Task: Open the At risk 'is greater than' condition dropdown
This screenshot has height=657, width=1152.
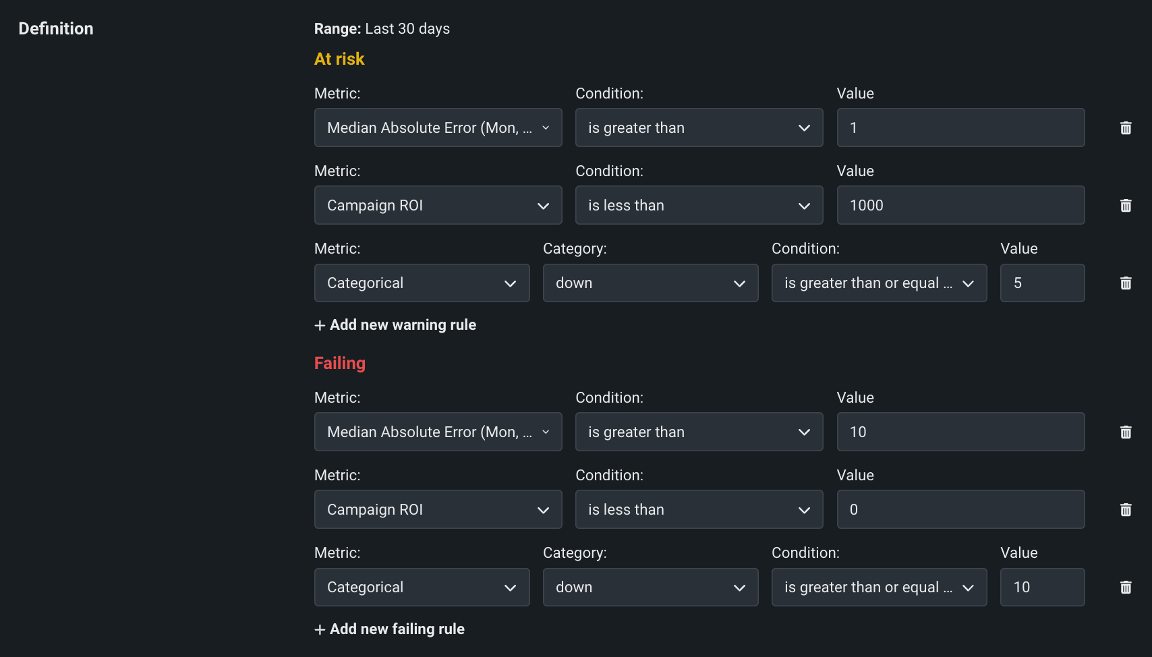Action: (699, 128)
